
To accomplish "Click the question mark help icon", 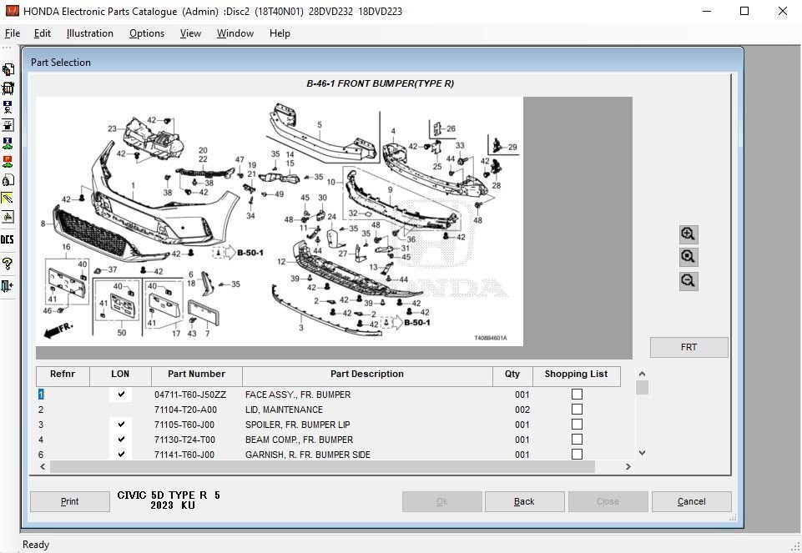I will 8,264.
